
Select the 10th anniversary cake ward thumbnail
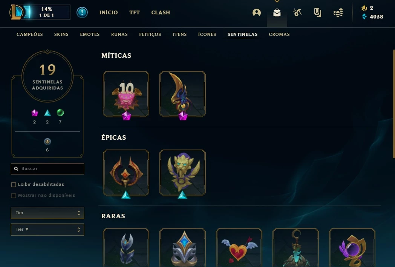(126, 94)
